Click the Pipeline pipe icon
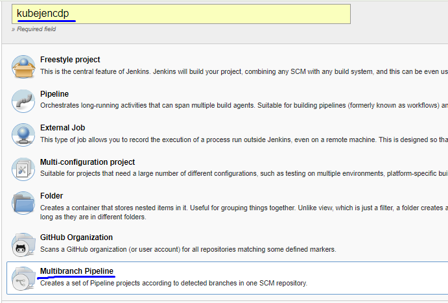 [23, 101]
